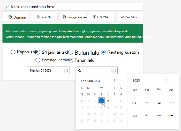Pick February 3 in the calendar

115,94
